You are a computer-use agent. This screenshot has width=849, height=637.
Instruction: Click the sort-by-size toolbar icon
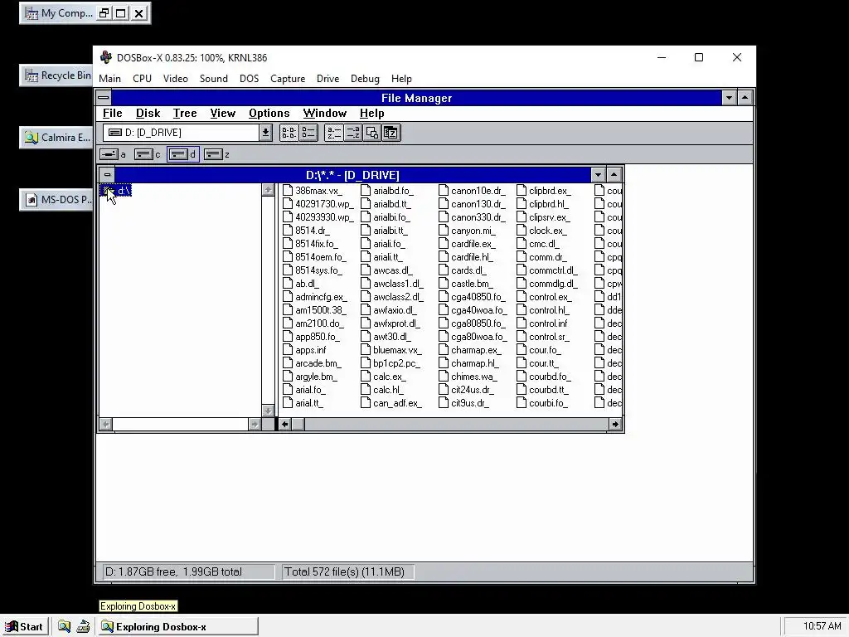tap(372, 133)
